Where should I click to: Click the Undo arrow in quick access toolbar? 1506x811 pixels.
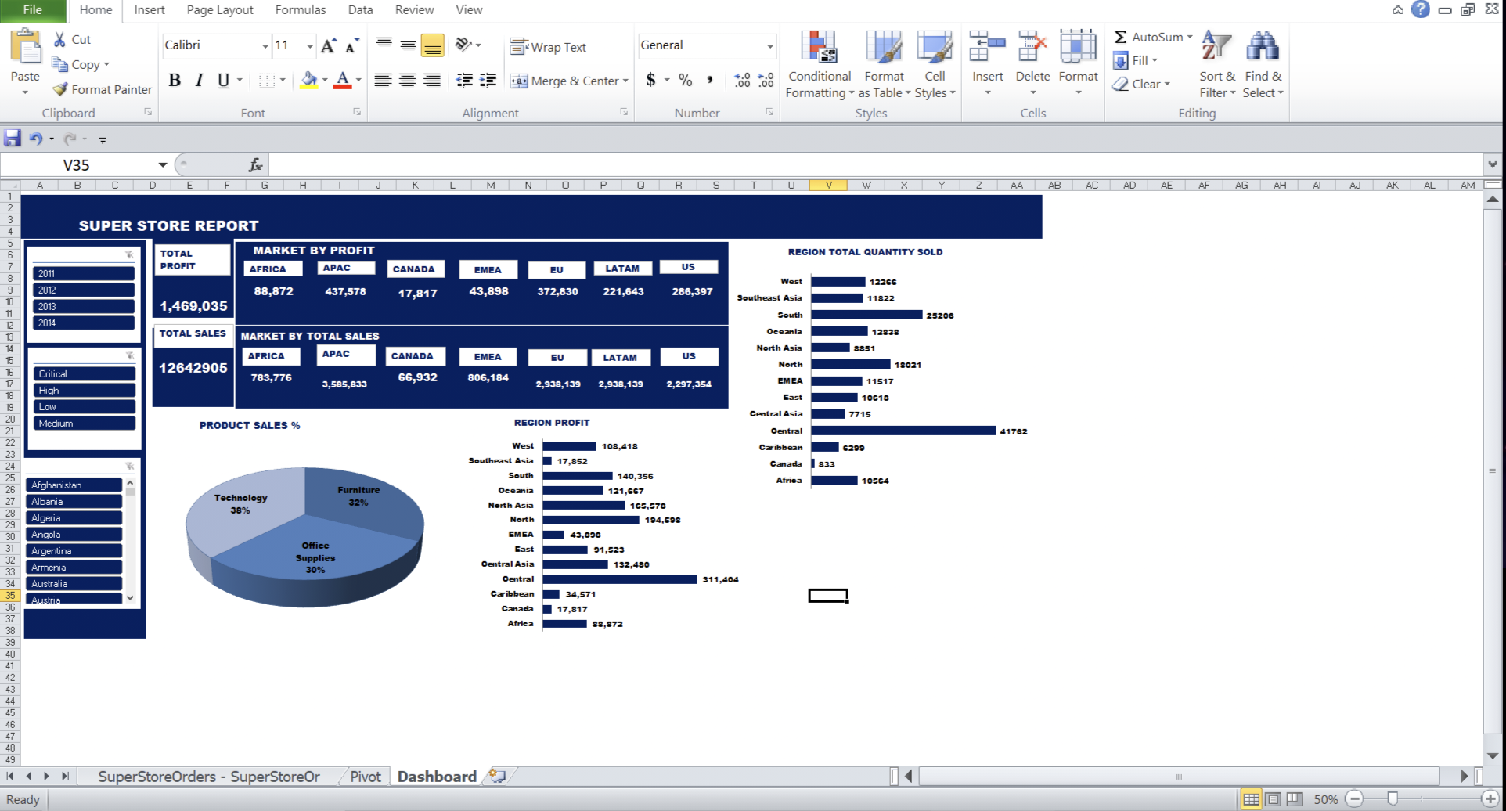(35, 139)
